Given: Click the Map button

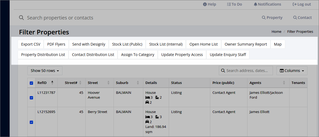Looking at the screenshot, I should [278, 44].
